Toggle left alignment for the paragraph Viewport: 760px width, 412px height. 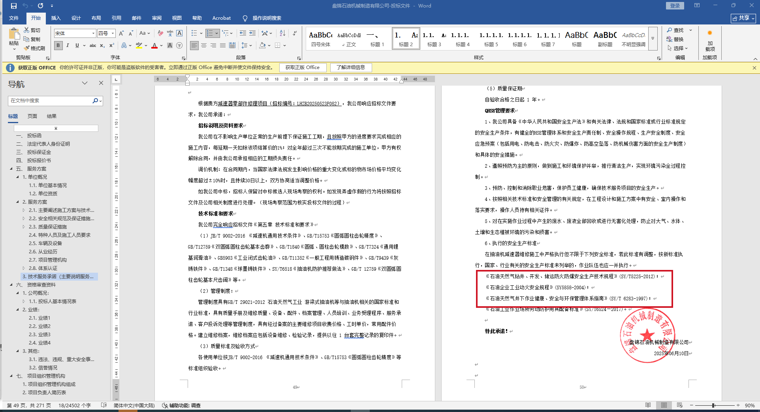[194, 45]
